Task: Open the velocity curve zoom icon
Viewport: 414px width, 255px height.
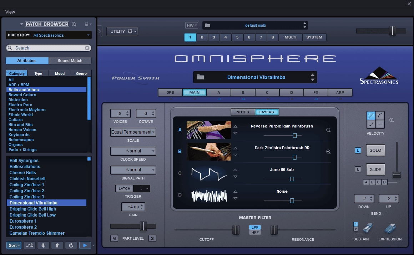Action: (x=392, y=120)
